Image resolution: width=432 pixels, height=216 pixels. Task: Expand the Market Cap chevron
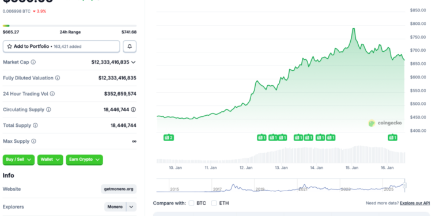pyautogui.click(x=134, y=62)
